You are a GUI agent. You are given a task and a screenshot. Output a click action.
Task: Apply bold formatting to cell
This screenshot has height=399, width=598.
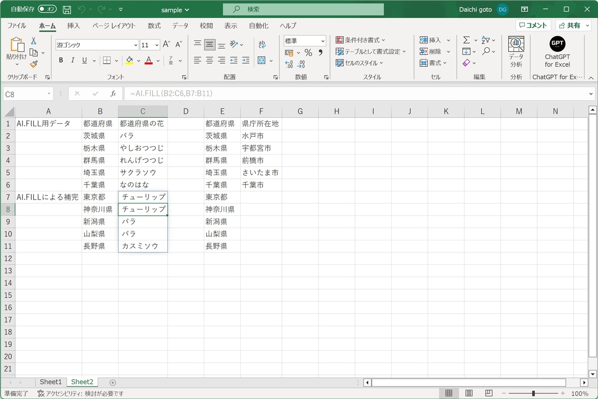[61, 60]
